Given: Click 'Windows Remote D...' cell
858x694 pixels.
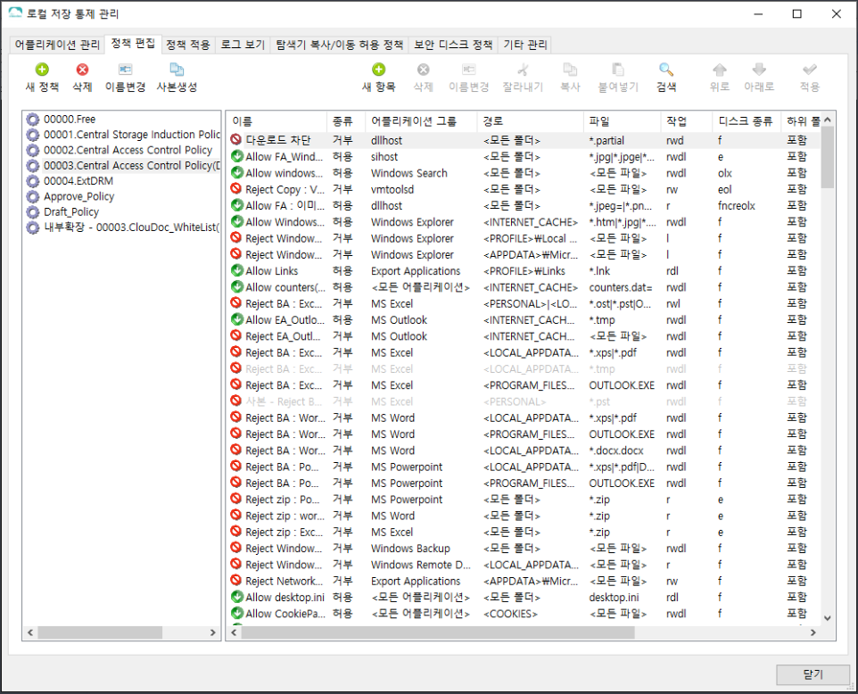Looking at the screenshot, I should click(420, 565).
